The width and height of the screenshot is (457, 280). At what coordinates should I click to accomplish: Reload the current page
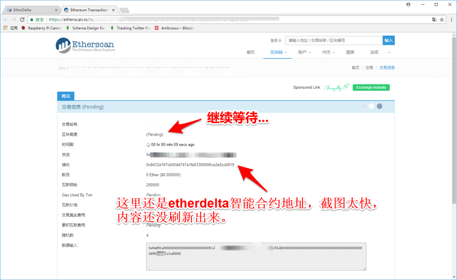click(x=22, y=20)
